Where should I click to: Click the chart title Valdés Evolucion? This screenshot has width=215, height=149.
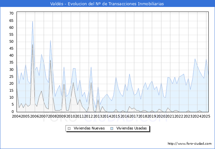(x=107, y=4)
